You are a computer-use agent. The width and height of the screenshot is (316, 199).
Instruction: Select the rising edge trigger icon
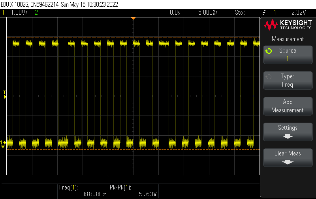click(264, 13)
